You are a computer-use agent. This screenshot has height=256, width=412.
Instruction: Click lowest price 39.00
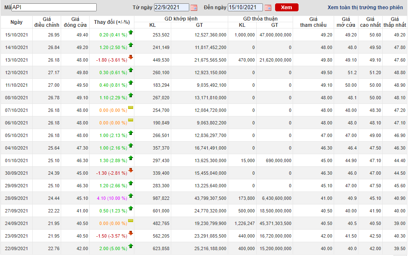400,223
